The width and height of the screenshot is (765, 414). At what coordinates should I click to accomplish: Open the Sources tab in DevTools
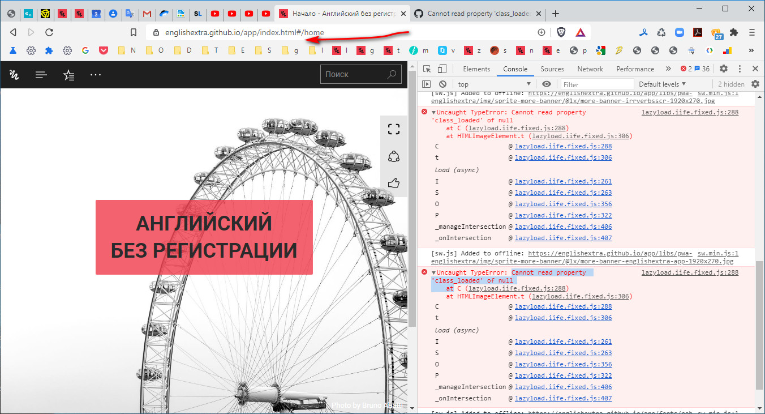click(x=552, y=69)
